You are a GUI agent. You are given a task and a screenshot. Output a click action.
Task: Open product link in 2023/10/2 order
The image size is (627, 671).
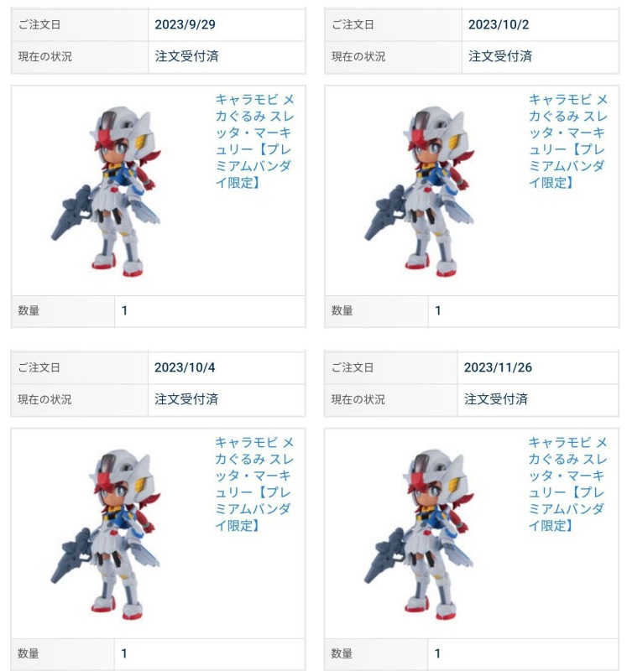click(568, 141)
